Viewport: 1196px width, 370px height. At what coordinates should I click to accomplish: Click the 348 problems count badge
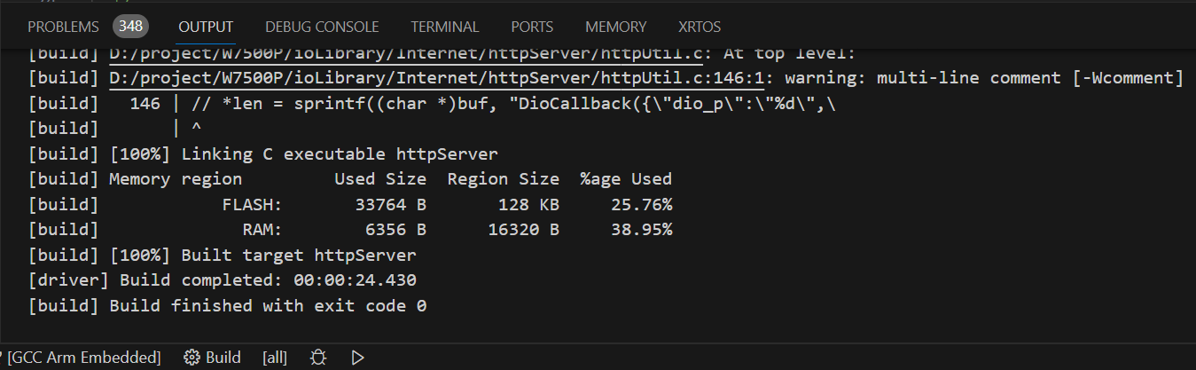click(x=130, y=27)
